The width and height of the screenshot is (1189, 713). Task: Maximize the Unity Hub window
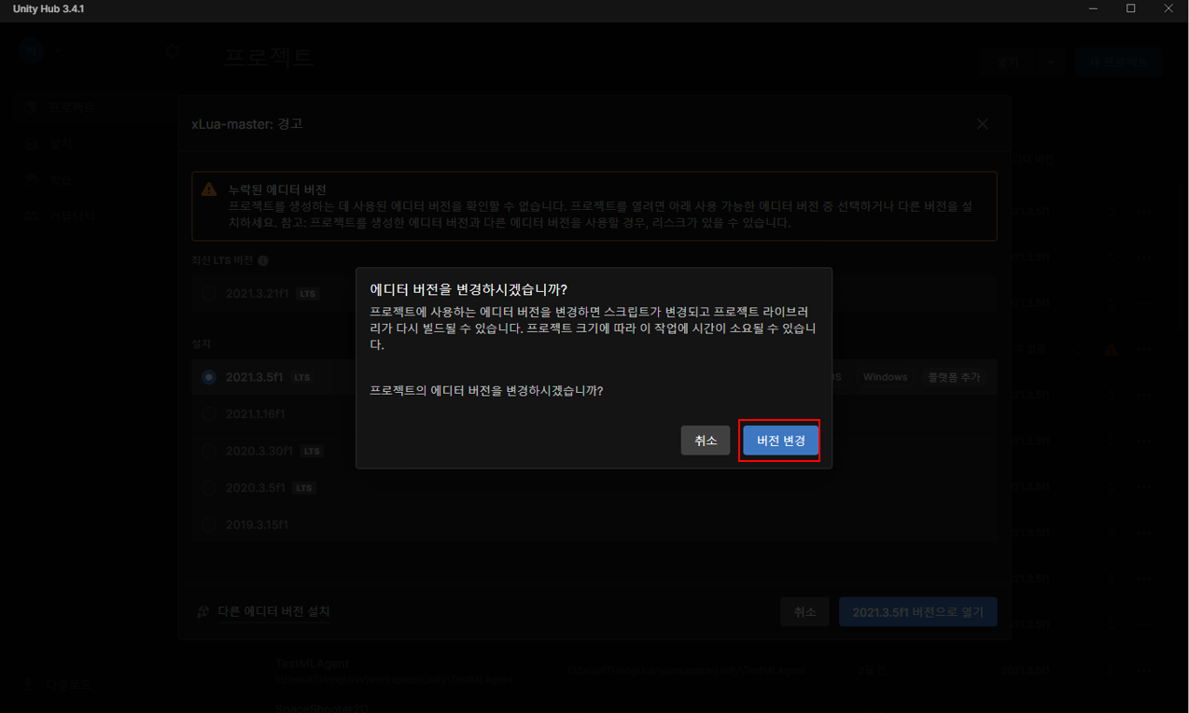pyautogui.click(x=1130, y=8)
